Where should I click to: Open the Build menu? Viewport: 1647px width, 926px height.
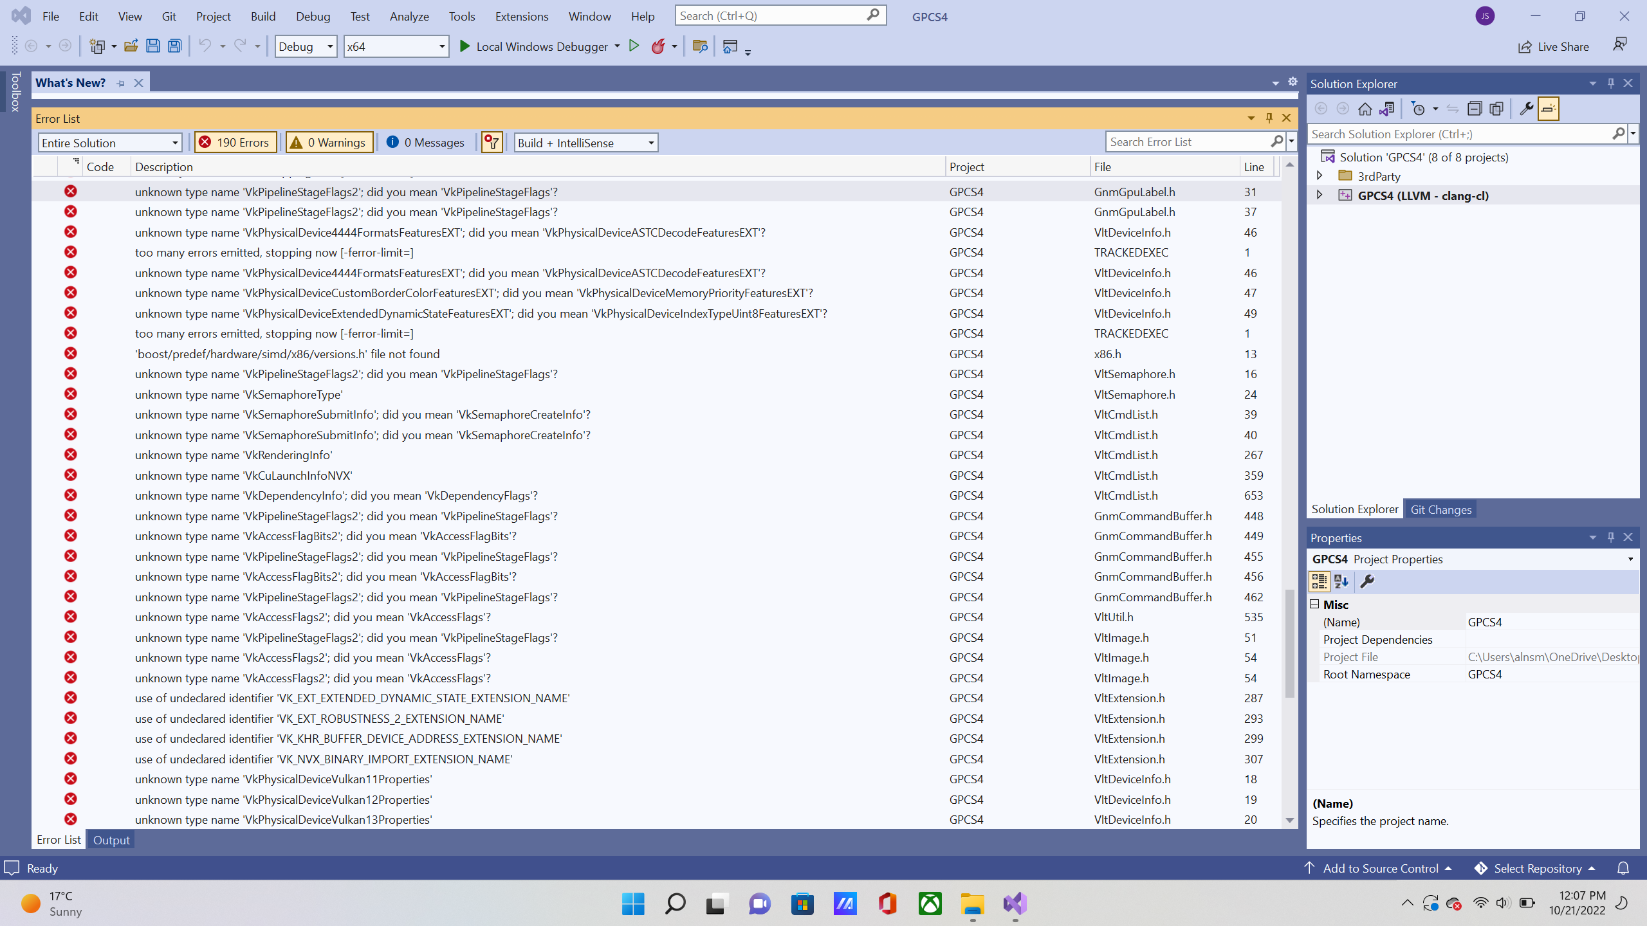click(x=262, y=16)
